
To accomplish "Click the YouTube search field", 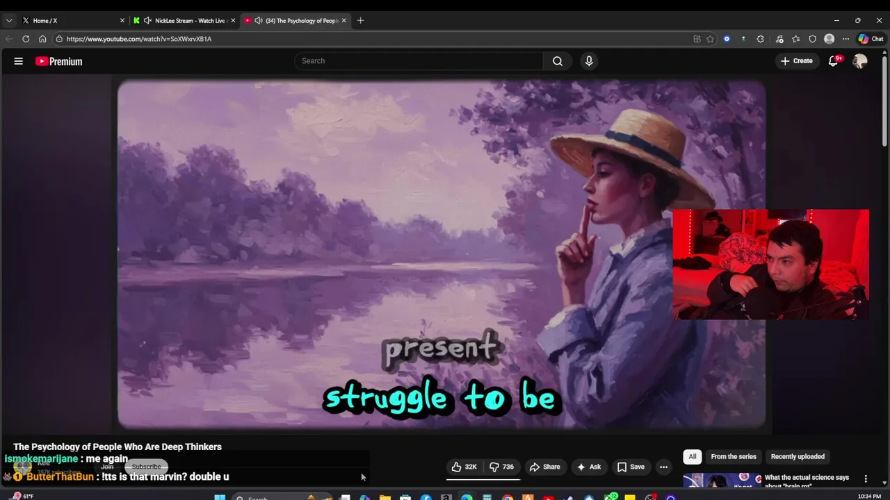I will tap(419, 61).
